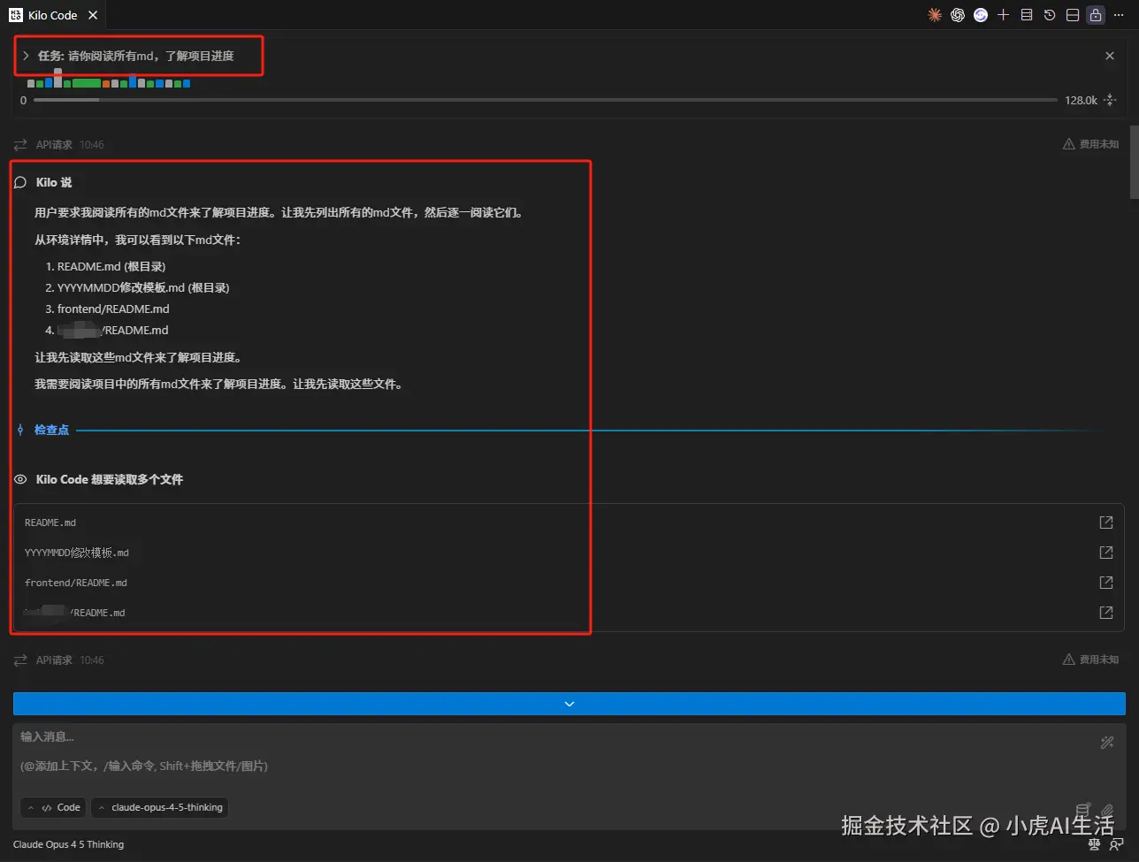Open the Code mode dropdown
The image size is (1139, 862).
point(53,807)
